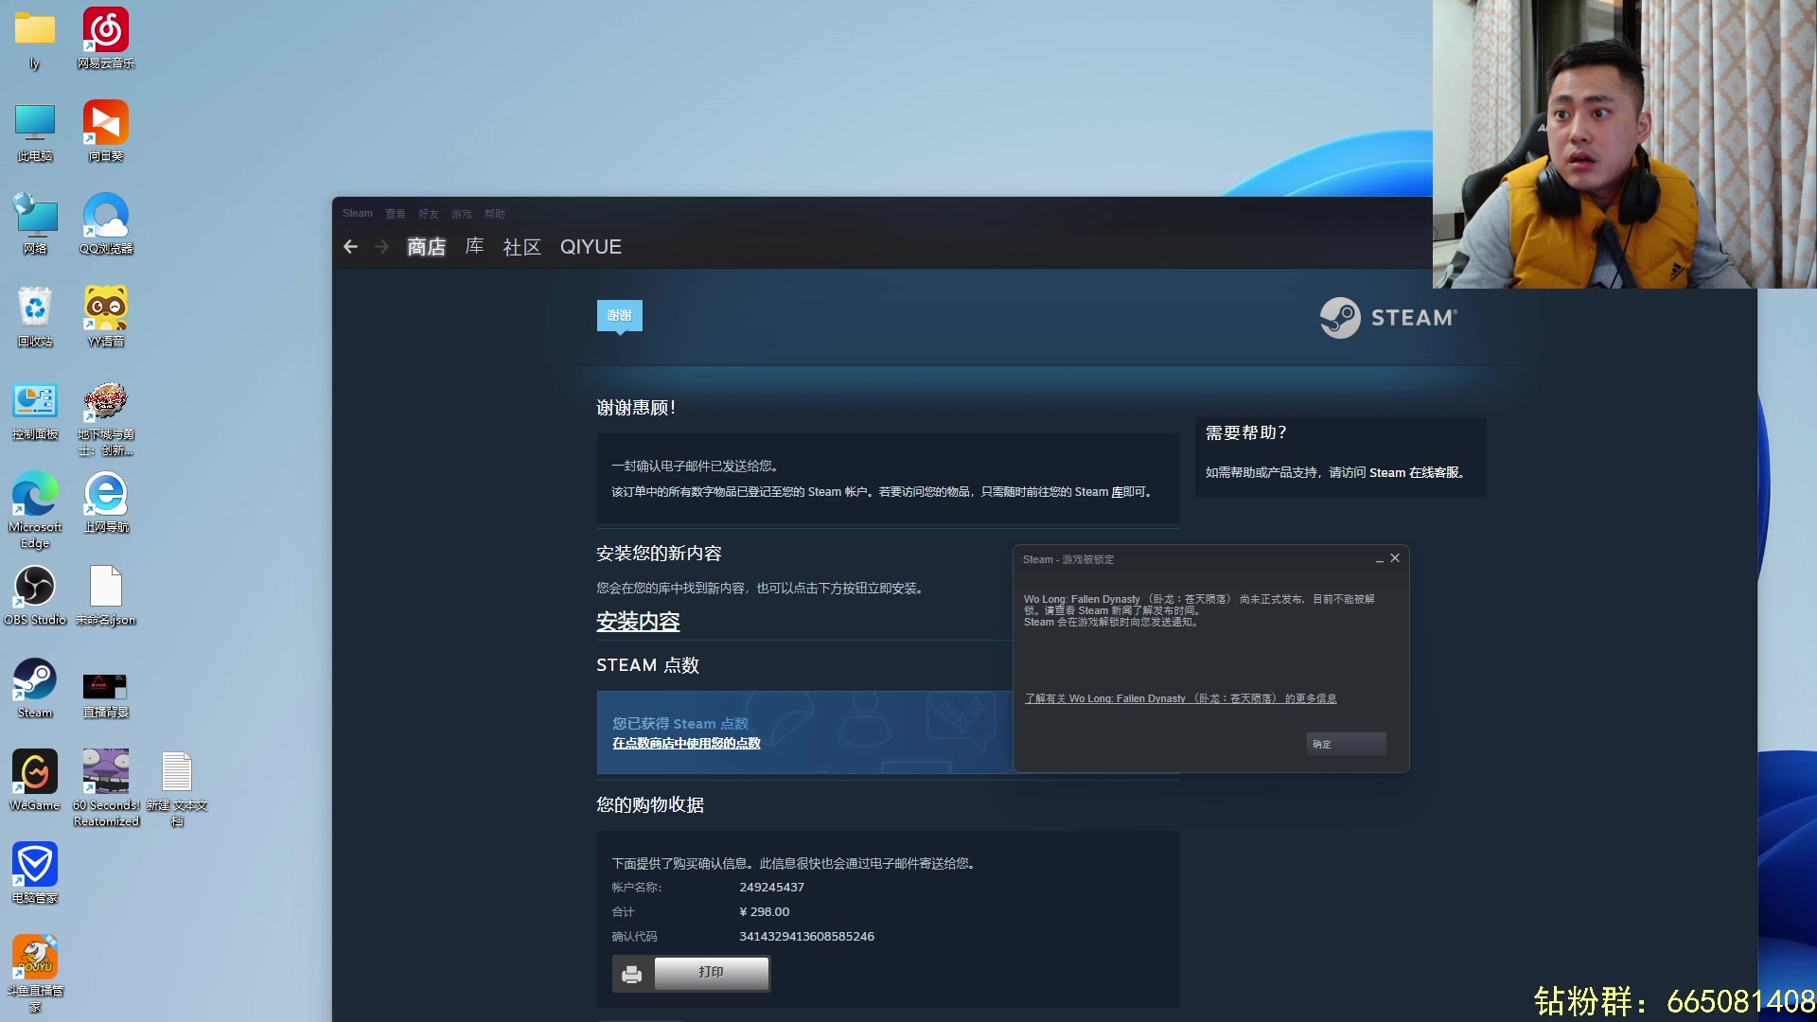Click the 谢谢 step badge
1817x1022 pixels.
pyautogui.click(x=620, y=315)
